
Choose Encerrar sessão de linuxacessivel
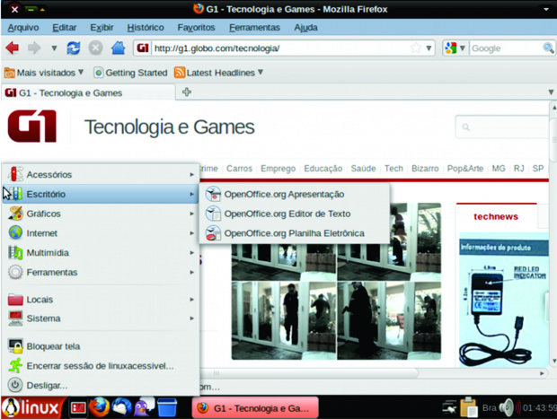click(101, 366)
